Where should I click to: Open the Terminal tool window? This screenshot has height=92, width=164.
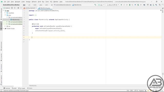[x=7, y=88]
